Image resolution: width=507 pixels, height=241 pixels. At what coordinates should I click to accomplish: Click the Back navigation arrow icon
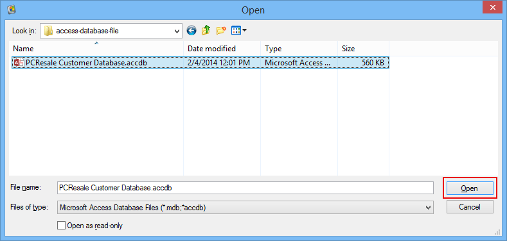click(x=191, y=31)
